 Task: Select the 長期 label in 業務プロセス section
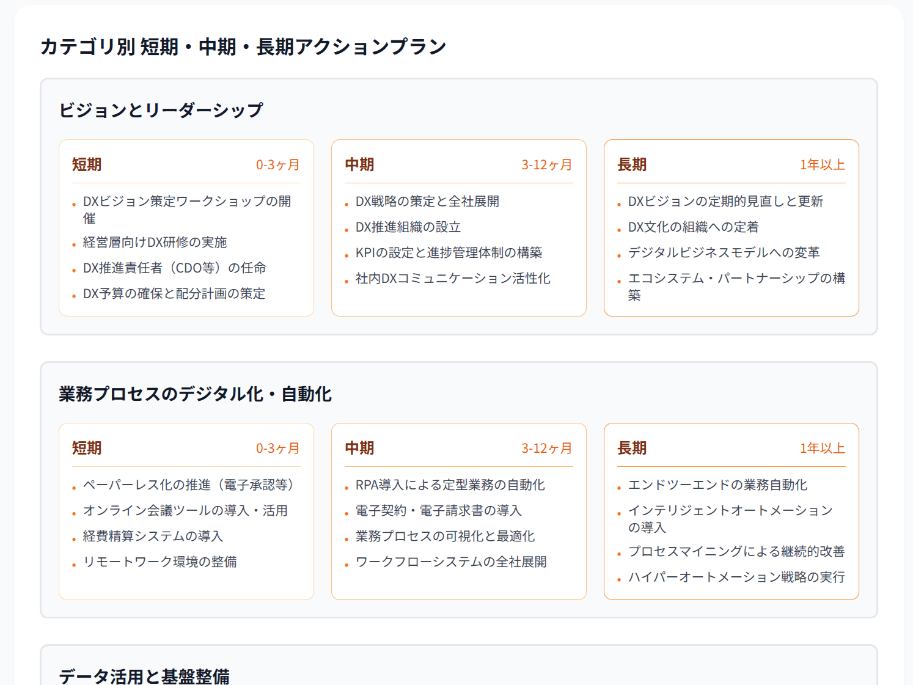632,448
